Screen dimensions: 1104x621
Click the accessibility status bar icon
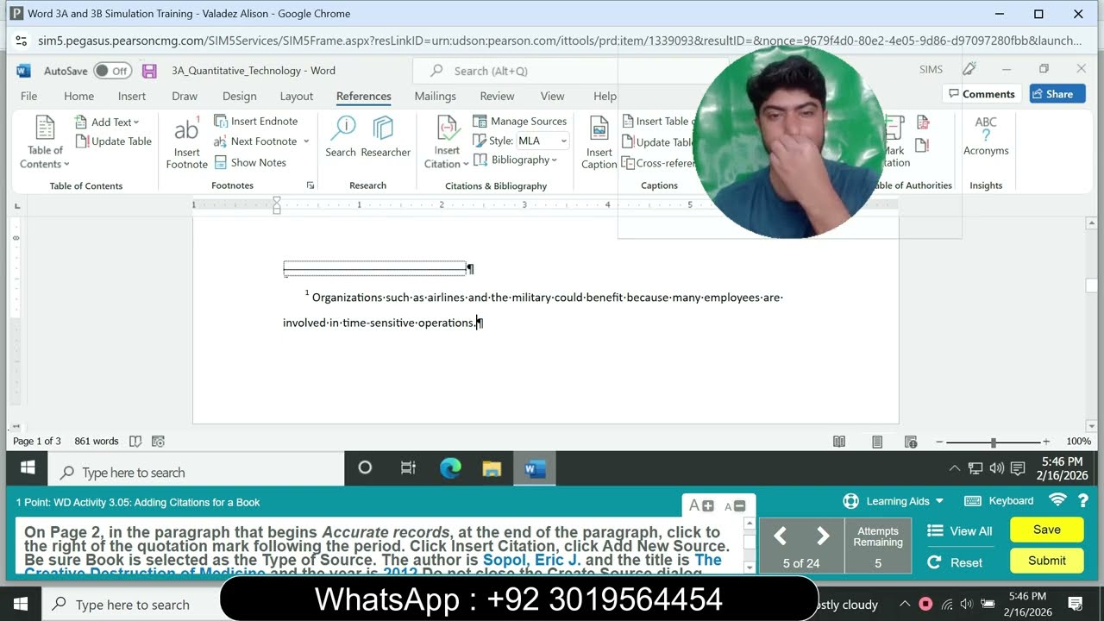158,441
